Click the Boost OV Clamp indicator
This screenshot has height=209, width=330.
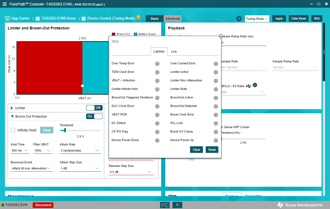(216, 132)
